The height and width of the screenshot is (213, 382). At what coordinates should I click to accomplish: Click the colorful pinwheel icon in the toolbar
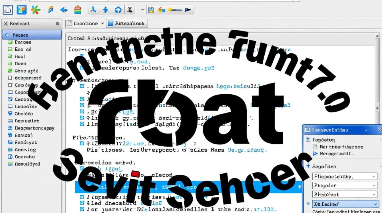(36, 10)
